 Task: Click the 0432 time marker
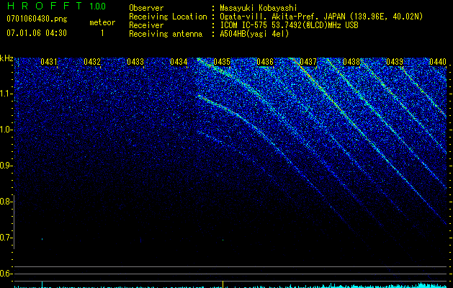pyautogui.click(x=92, y=62)
